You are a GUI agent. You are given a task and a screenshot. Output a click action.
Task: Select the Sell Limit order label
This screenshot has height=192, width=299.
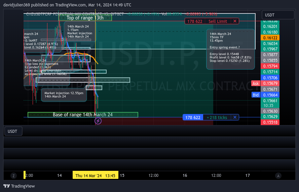[x=218, y=21]
